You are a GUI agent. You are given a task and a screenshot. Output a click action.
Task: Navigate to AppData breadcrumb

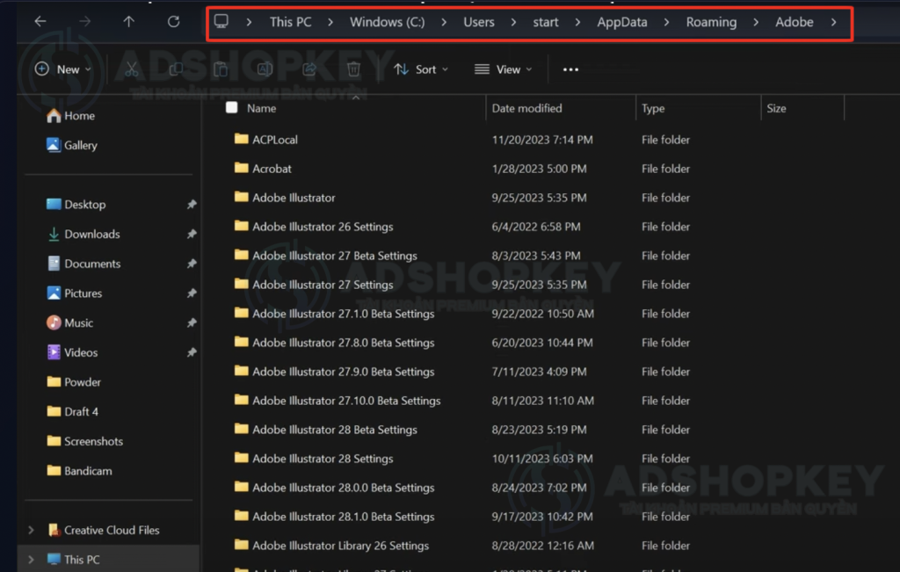coord(622,22)
